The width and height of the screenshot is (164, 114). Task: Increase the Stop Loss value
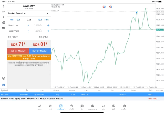[48, 25]
